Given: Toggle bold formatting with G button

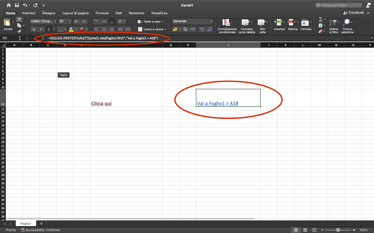Looking at the screenshot, I should coord(33,29).
